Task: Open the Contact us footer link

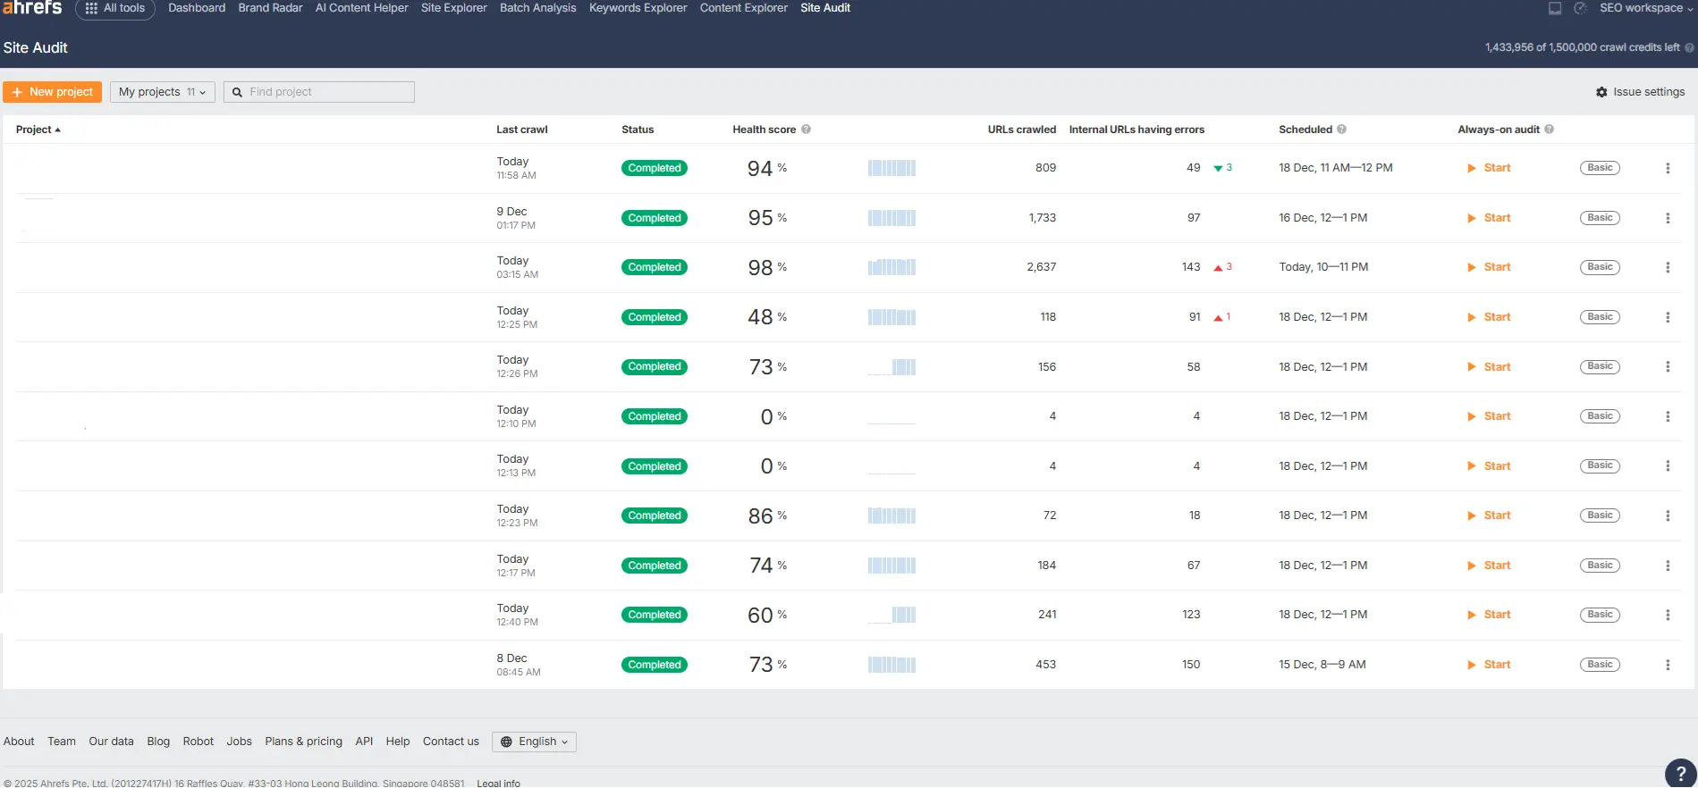Action: [451, 742]
